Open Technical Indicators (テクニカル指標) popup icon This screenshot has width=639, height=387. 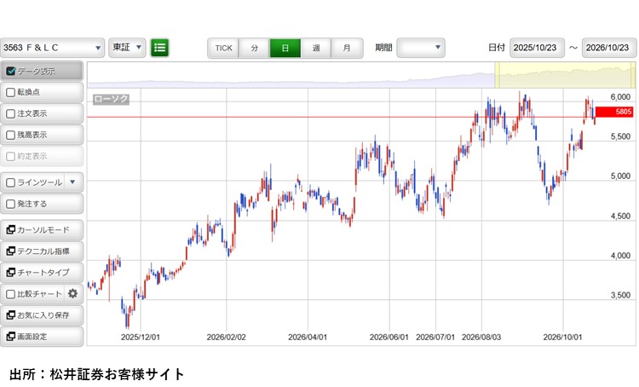(10, 251)
